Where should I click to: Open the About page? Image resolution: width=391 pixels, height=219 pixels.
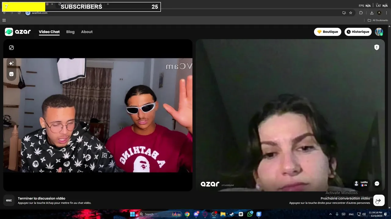[x=87, y=32]
